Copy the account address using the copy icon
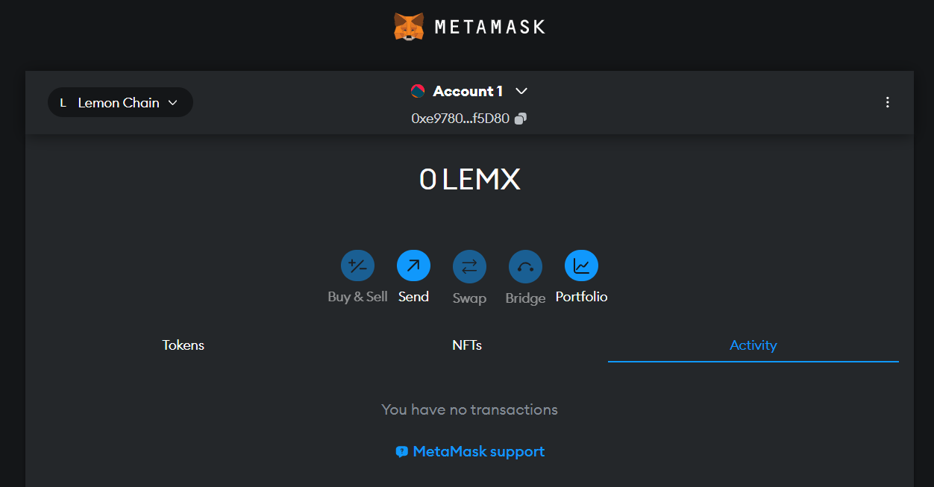Screen dimensions: 934x487 (x=520, y=118)
